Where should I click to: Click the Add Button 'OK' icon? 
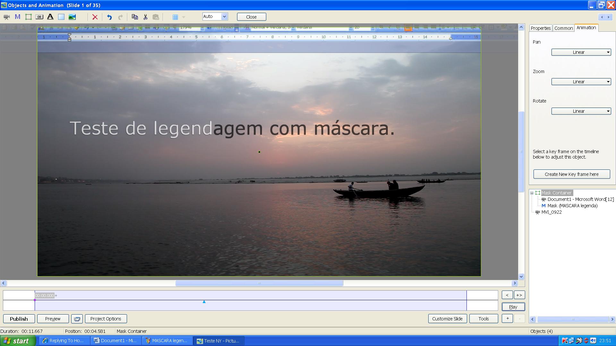click(39, 17)
